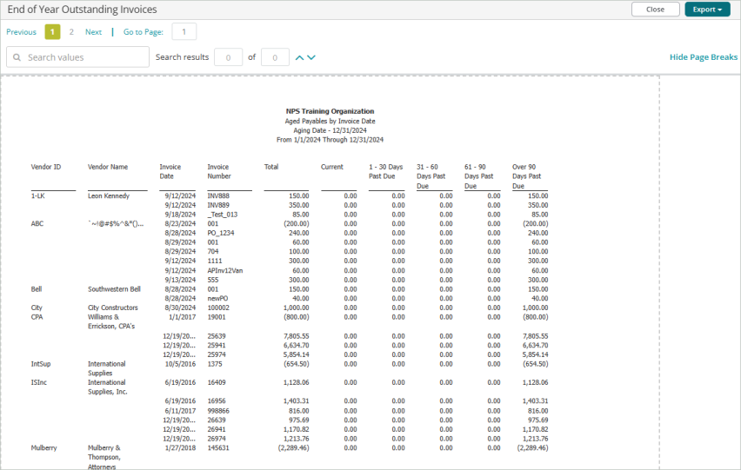Jump to next search result with down chevron

pos(311,57)
